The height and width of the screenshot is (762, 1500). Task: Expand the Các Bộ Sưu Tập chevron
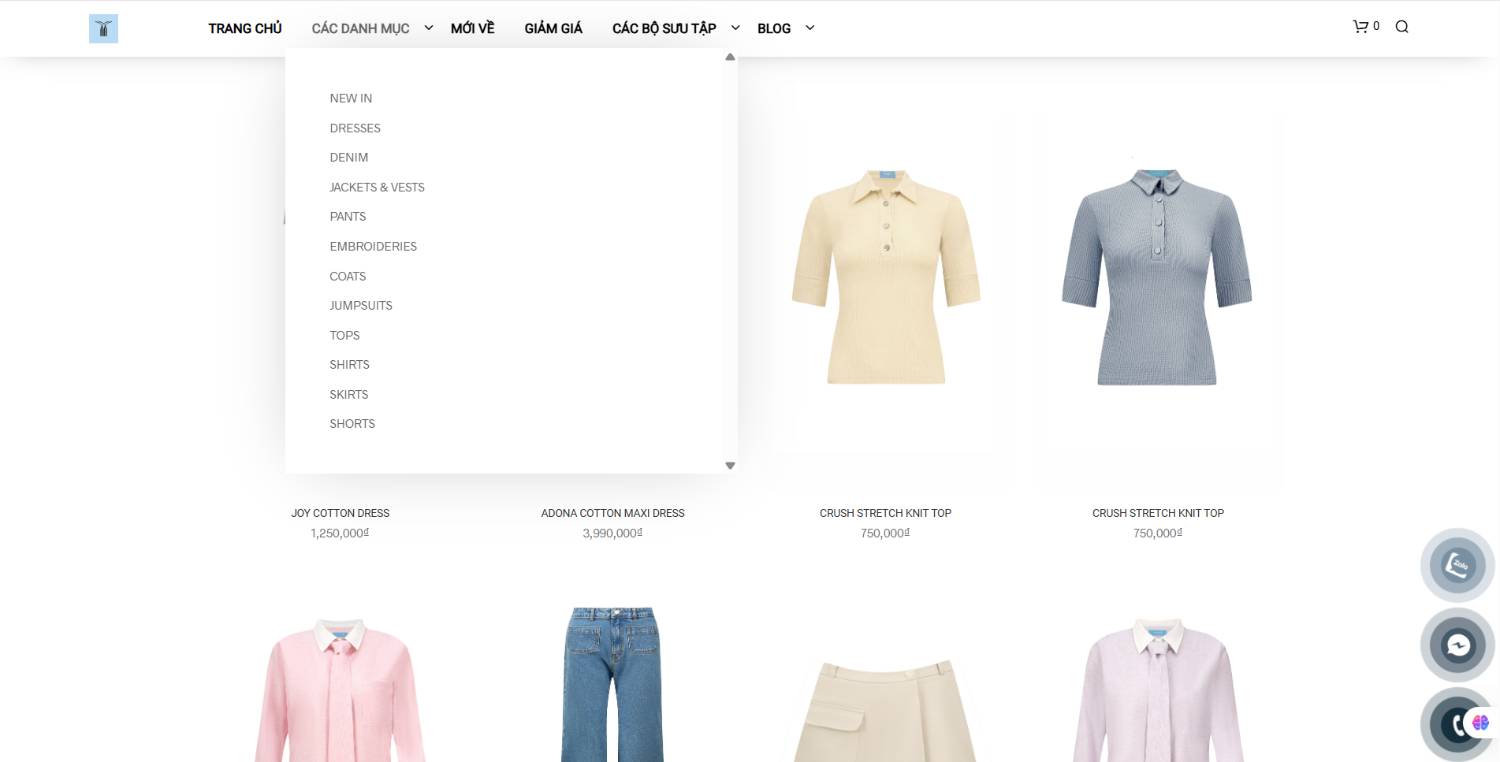click(x=735, y=28)
